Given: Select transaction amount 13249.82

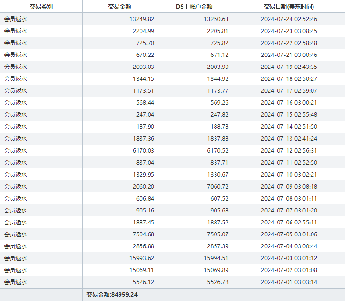Looking at the screenshot, I should 142,19.
